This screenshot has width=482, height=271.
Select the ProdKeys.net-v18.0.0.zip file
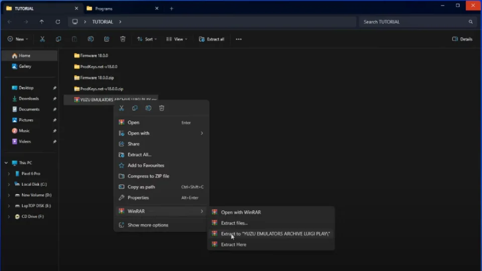coord(99,89)
